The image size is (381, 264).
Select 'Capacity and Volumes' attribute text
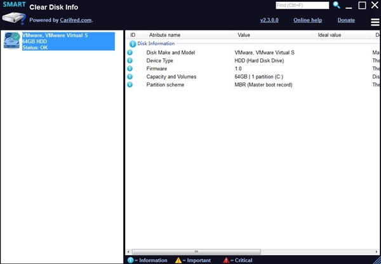tap(171, 77)
